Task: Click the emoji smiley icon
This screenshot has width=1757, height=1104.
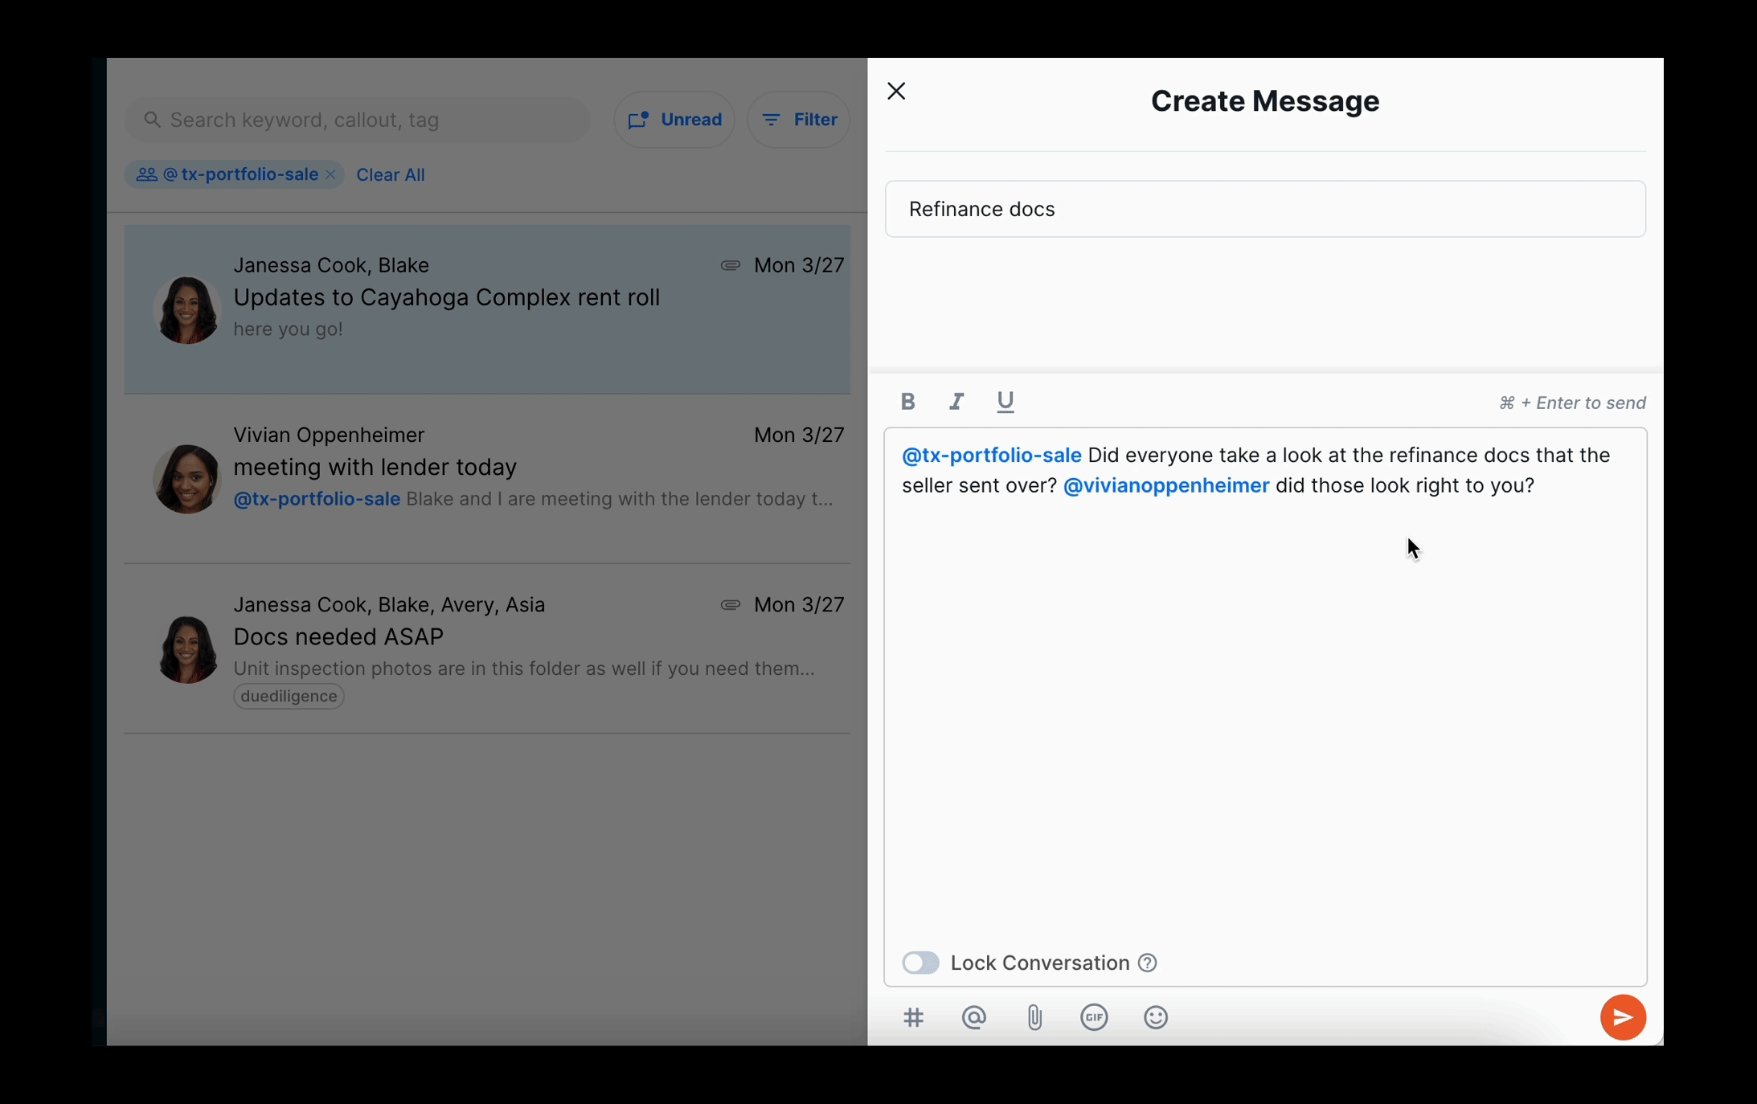Action: coord(1154,1016)
